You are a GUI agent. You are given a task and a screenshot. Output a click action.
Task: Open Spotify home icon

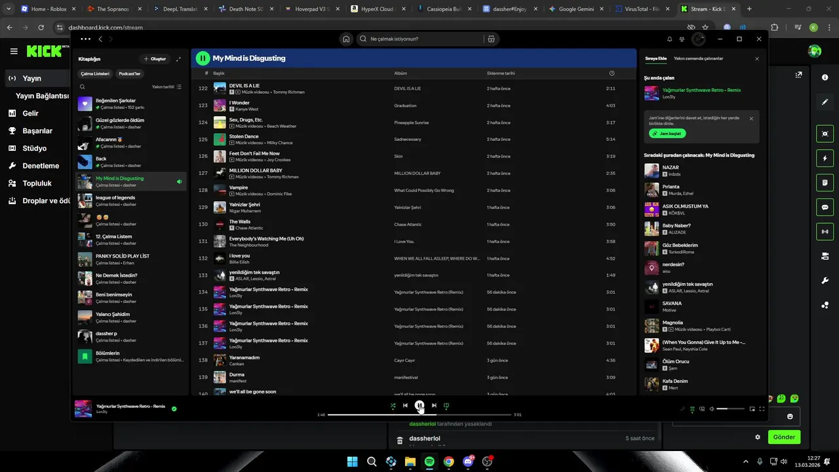[346, 39]
